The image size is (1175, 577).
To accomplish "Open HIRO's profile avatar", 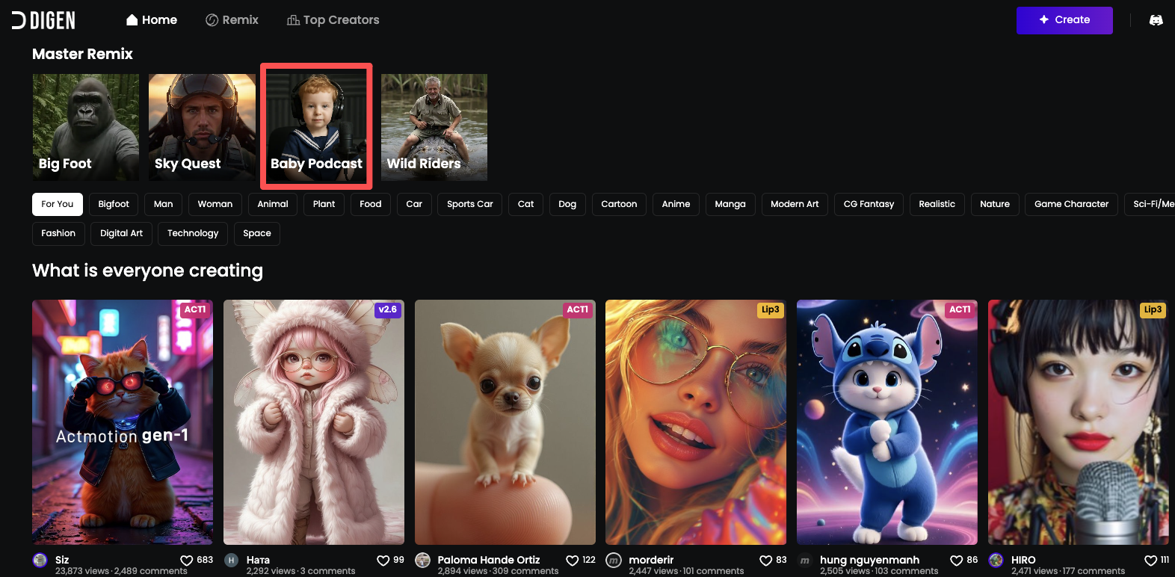I will click(x=996, y=561).
